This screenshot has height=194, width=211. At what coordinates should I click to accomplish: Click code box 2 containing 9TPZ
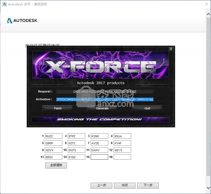76,136
